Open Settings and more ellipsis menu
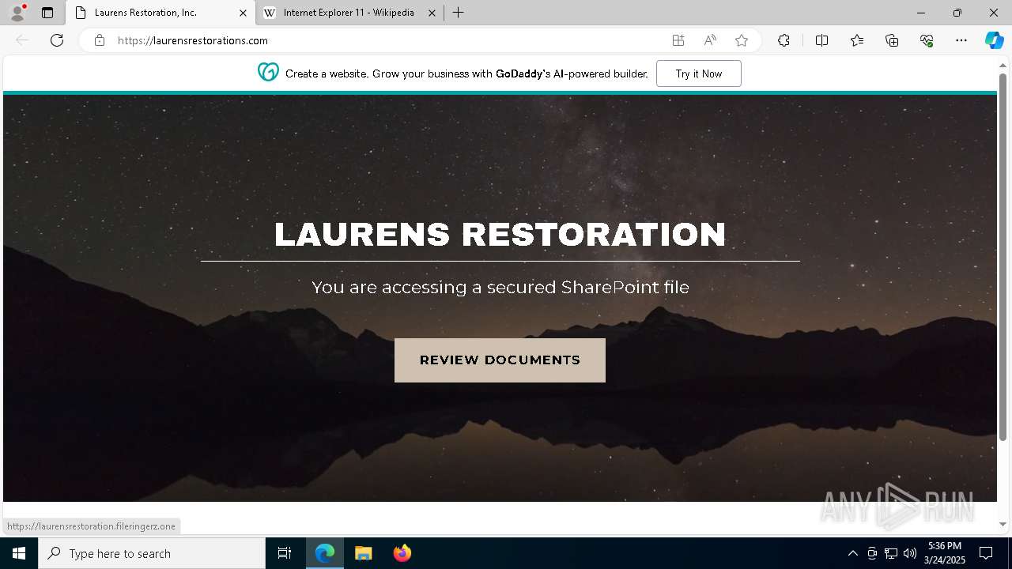The height and width of the screenshot is (569, 1012). coord(961,40)
